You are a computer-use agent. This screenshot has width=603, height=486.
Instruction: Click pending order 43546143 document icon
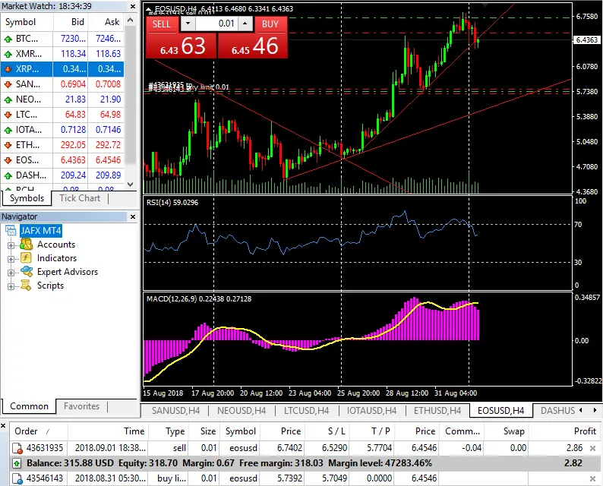[17, 478]
